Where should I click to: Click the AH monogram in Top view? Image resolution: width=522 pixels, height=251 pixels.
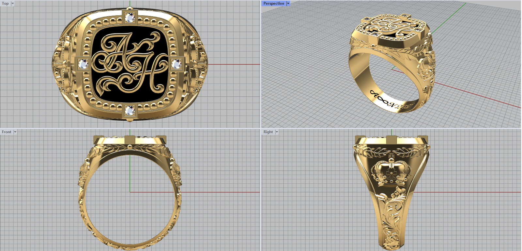point(130,63)
